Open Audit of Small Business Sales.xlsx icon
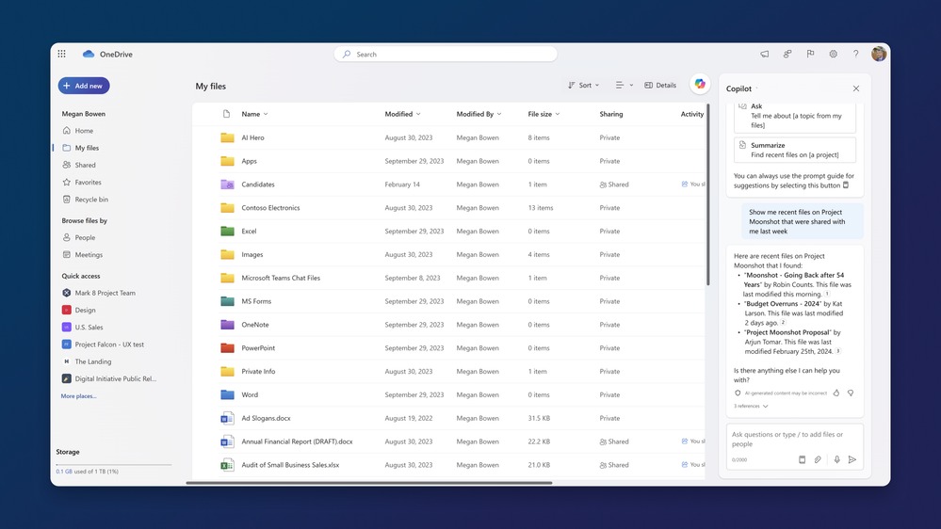The height and width of the screenshot is (529, 941). tap(227, 465)
